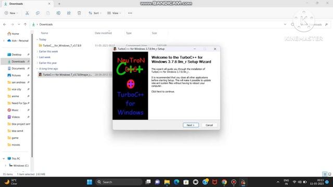Open the Sort dropdown
The image size is (333, 187).
[95, 13]
